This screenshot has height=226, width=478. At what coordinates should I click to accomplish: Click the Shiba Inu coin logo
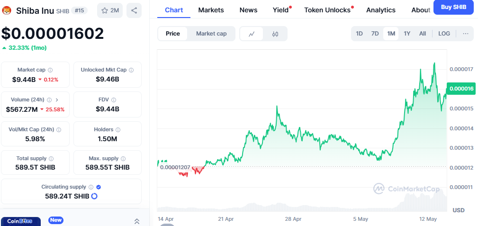7,11
